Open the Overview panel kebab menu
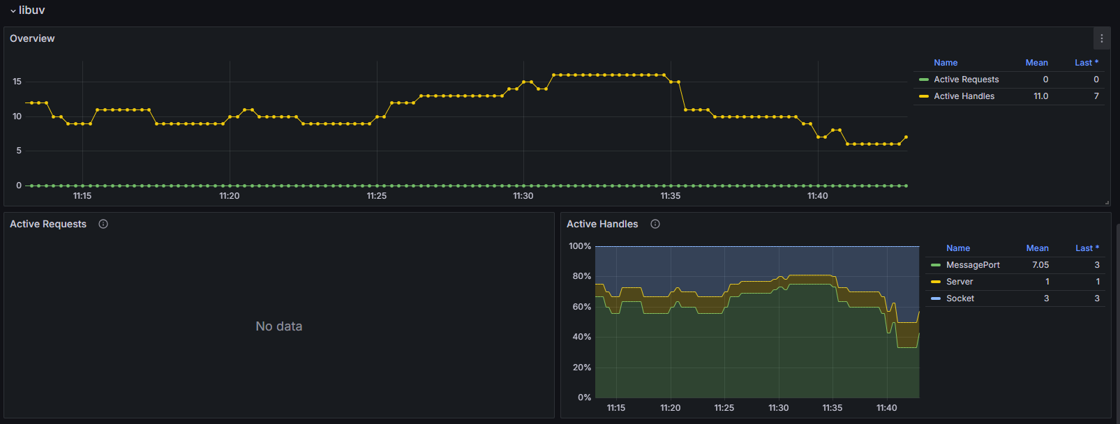This screenshot has height=424, width=1120. tap(1101, 38)
